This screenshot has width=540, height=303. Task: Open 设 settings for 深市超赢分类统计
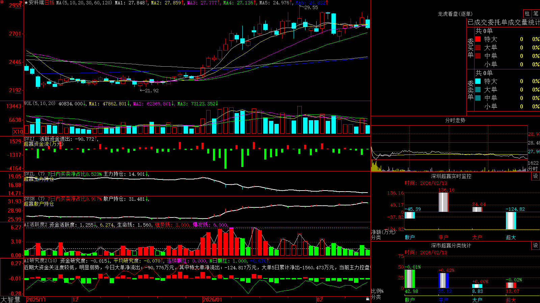[x=536, y=245]
